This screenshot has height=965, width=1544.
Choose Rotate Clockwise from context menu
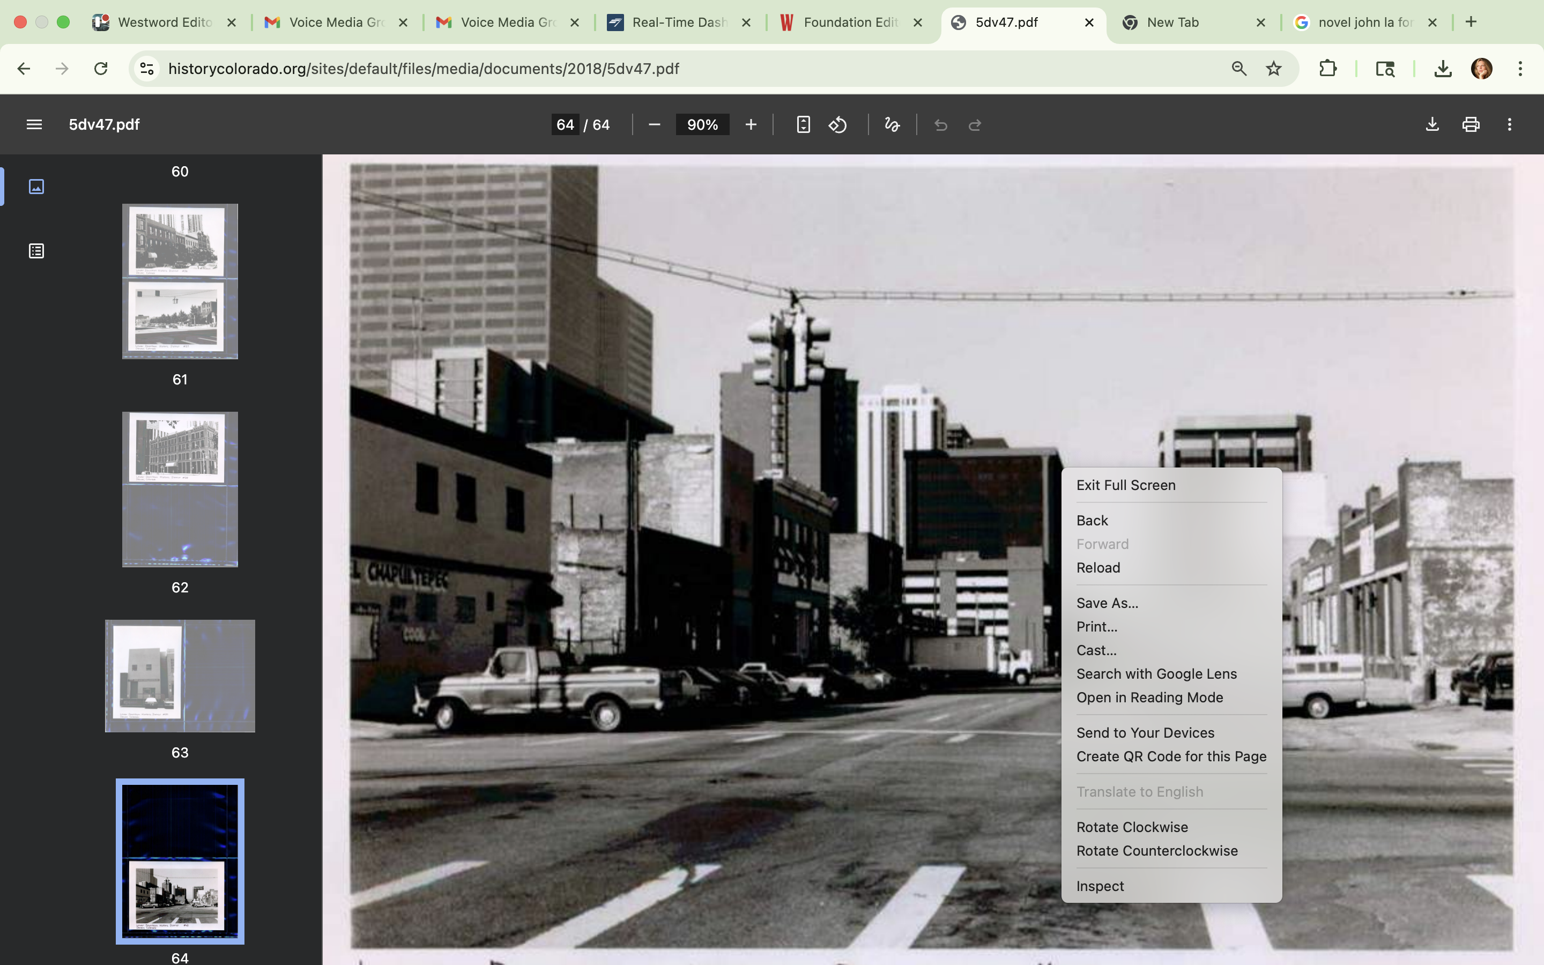[1132, 827]
